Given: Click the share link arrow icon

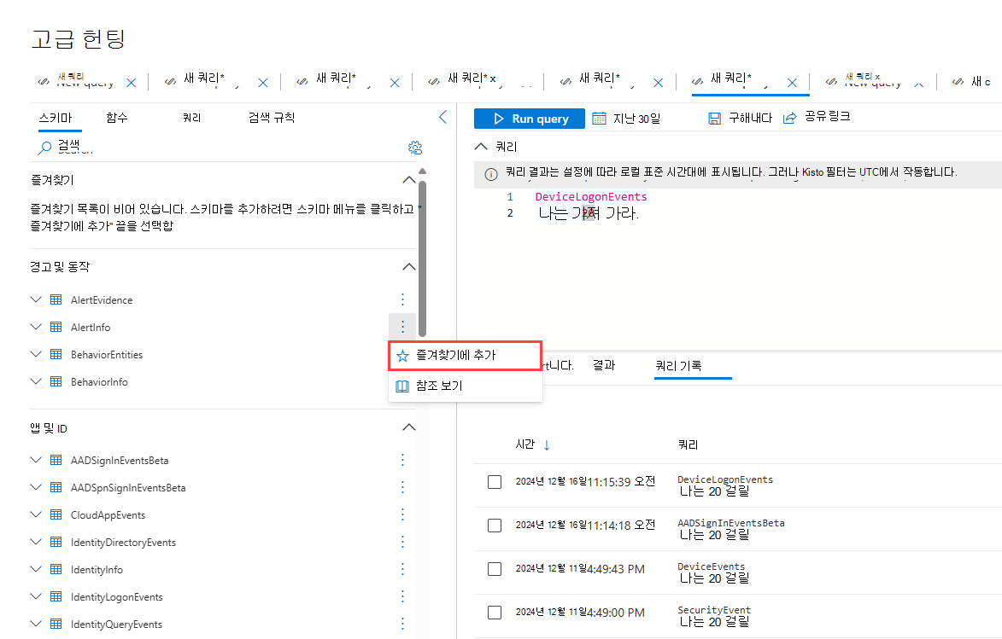Looking at the screenshot, I should point(790,118).
